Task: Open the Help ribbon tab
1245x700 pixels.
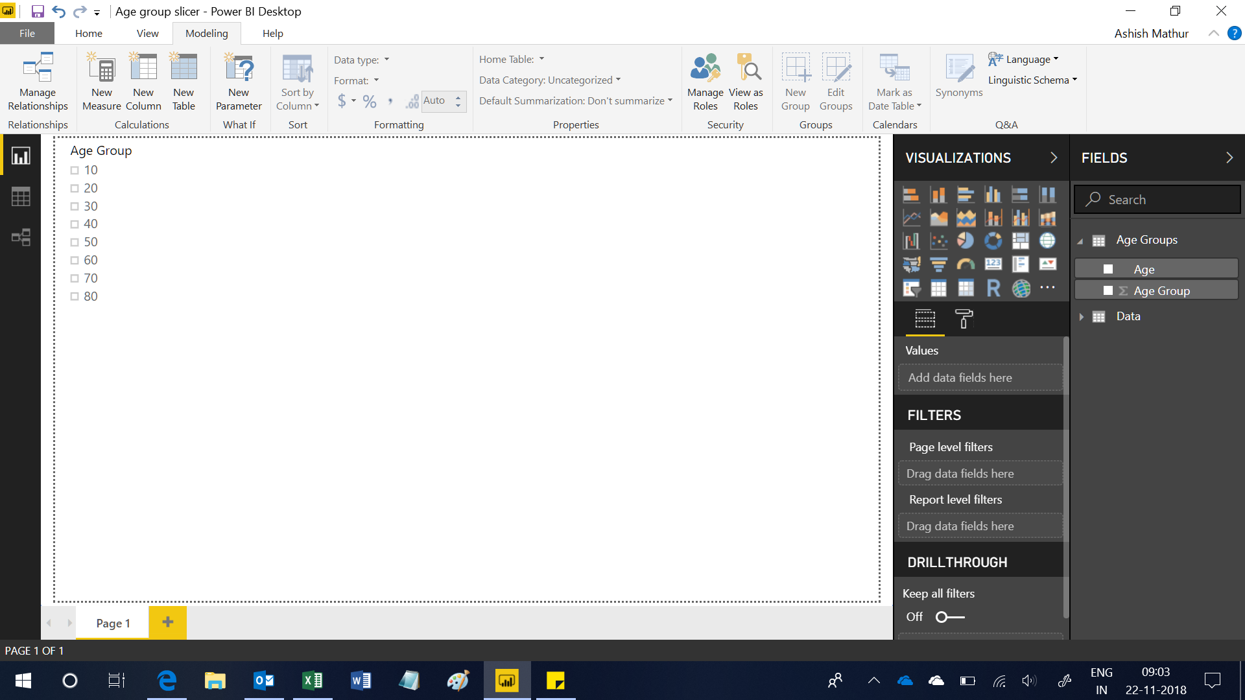Action: (x=272, y=34)
